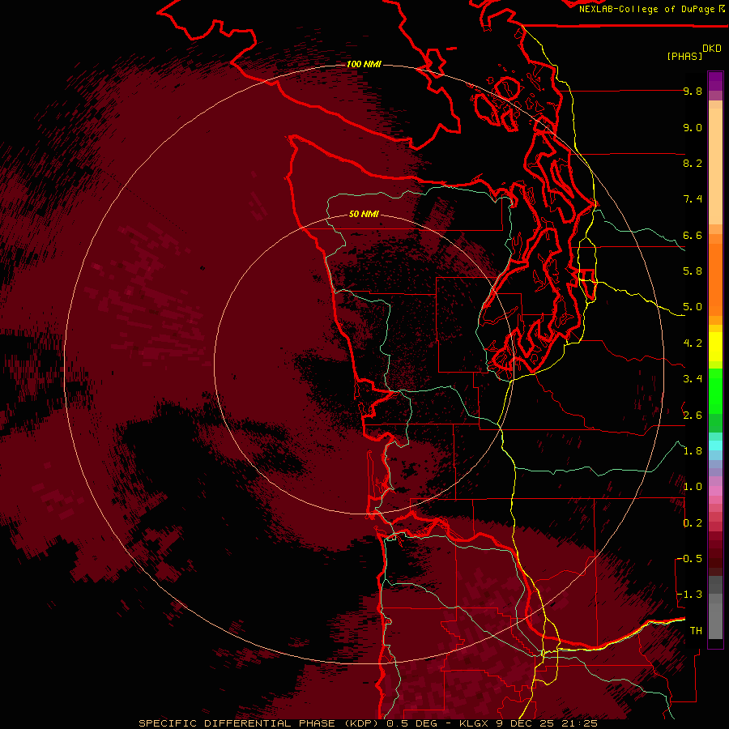Click the -0.5 scale value
Viewport: 729px width, 729px height.
pos(690,559)
